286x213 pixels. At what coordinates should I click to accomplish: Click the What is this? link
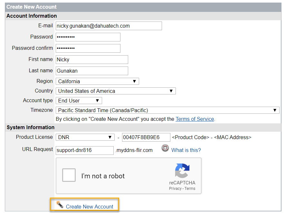pyautogui.click(x=186, y=150)
